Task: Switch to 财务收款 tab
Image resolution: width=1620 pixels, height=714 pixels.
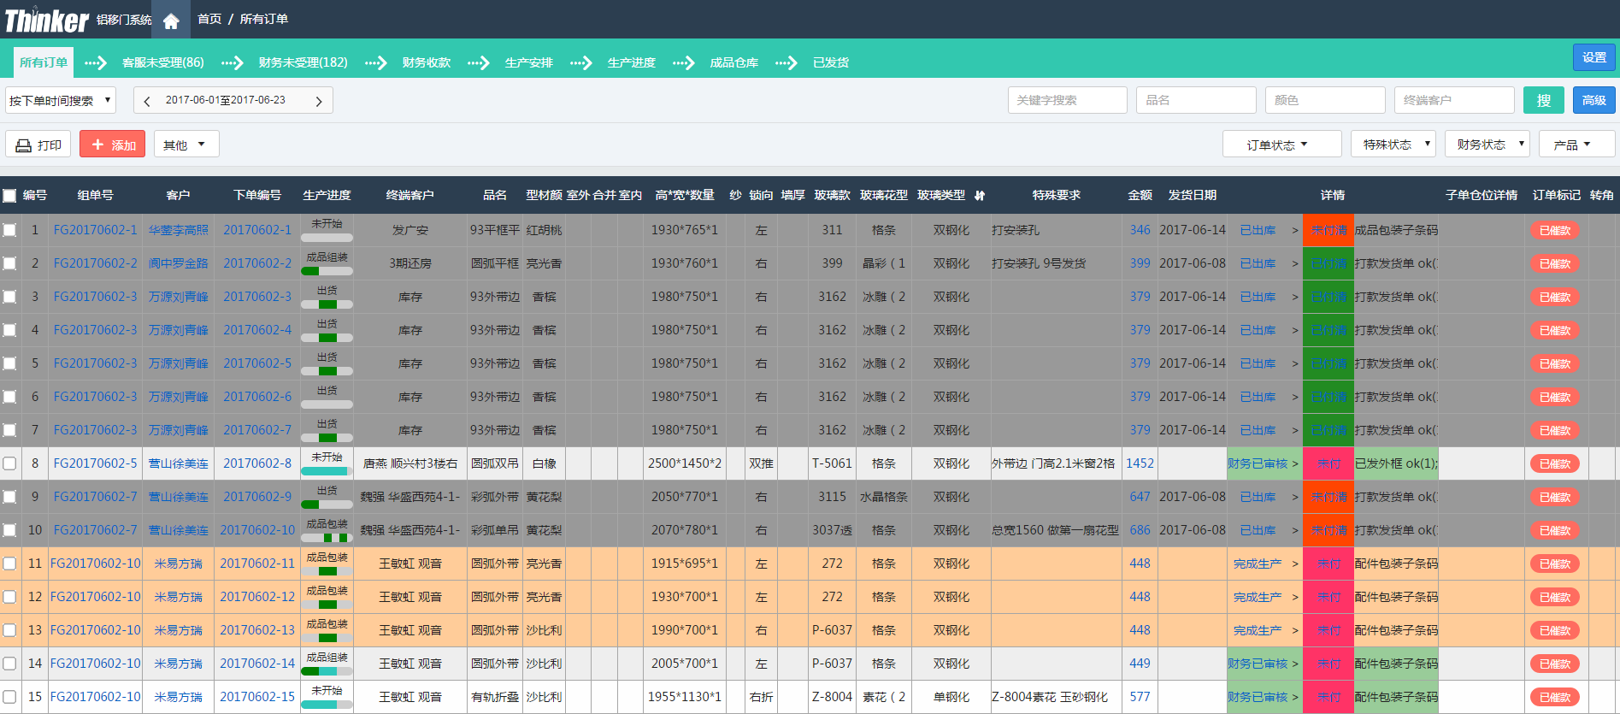Action: [427, 62]
